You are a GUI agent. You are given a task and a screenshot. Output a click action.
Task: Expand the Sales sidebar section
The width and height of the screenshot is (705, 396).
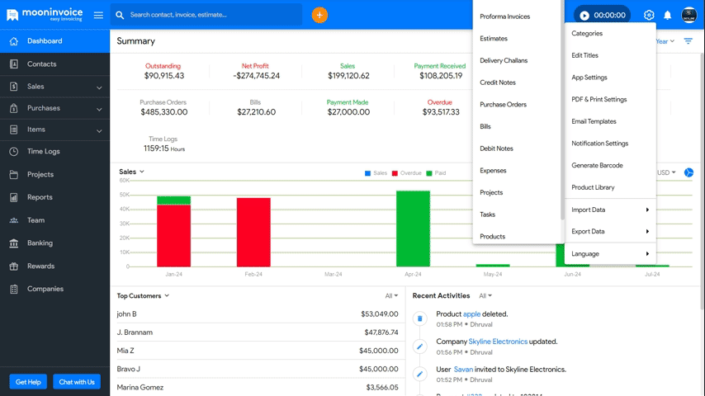point(99,87)
